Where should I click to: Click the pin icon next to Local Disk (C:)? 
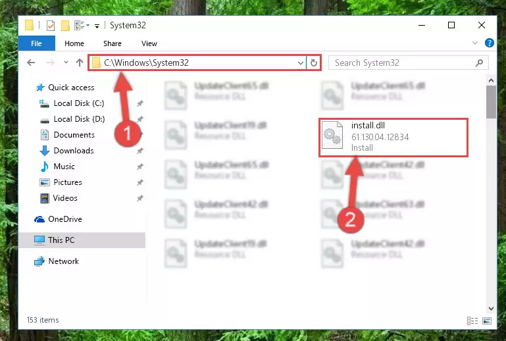click(x=139, y=103)
